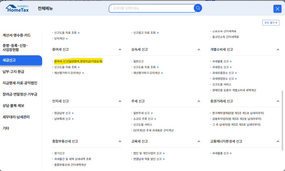The image size is (285, 171).
Task: Expand plus beside 일반주세 신고
Action: 152,113
